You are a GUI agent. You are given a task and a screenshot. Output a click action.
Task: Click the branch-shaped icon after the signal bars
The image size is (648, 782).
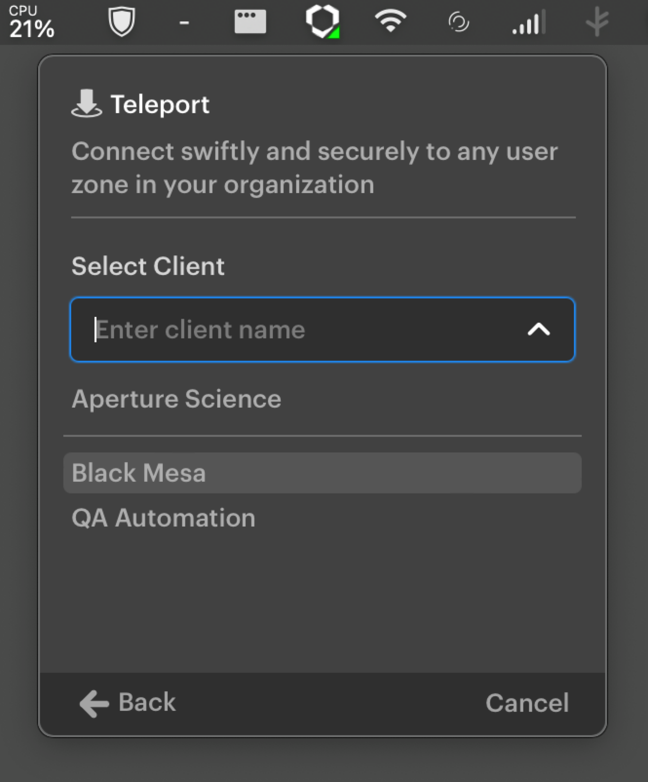pyautogui.click(x=597, y=22)
